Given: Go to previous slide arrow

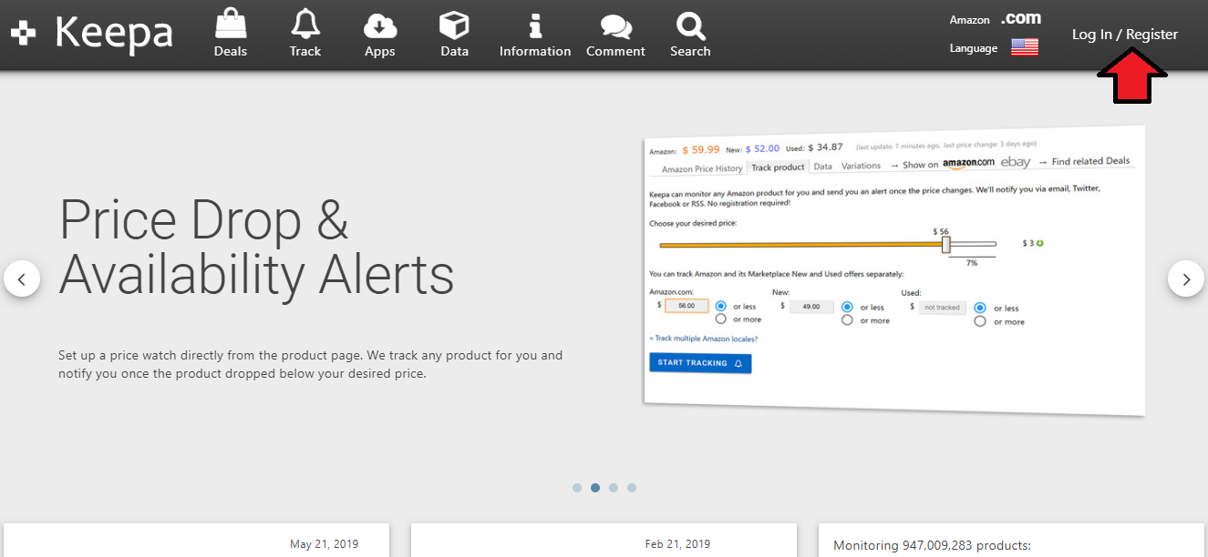Looking at the screenshot, I should pos(22,278).
